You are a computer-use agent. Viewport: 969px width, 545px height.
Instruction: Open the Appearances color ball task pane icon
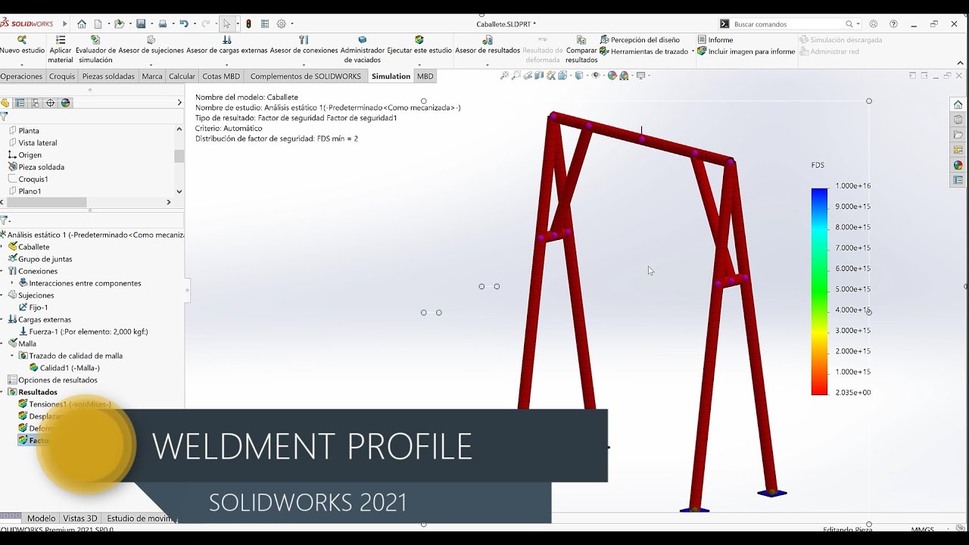[x=958, y=165]
